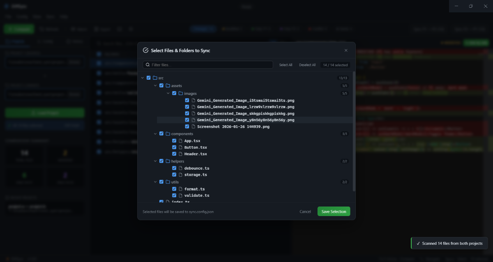The width and height of the screenshot is (493, 262).
Task: Click the file list vertical scrollbar
Action: tap(354, 131)
